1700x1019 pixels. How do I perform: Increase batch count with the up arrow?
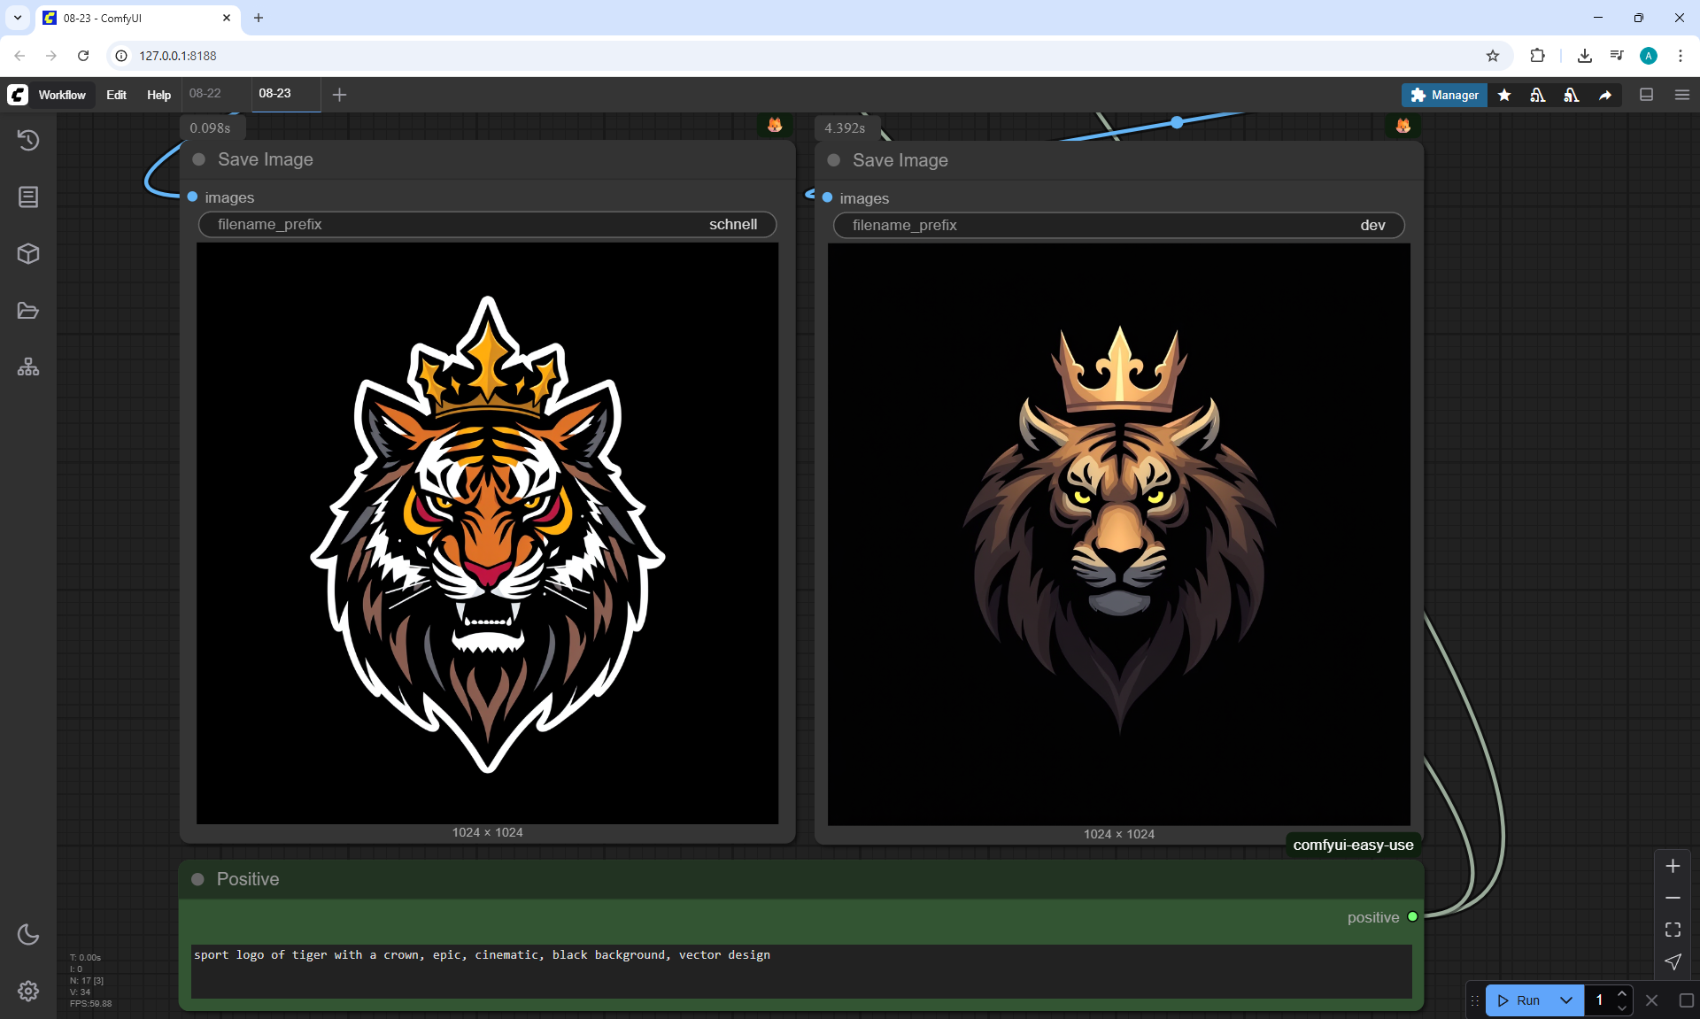1622,993
